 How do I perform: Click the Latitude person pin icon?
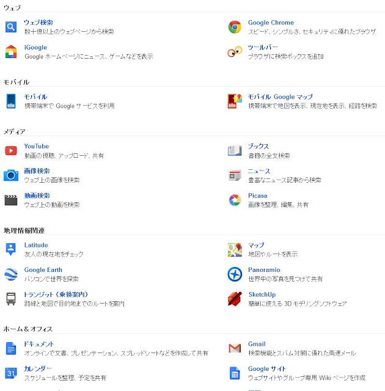tap(11, 249)
